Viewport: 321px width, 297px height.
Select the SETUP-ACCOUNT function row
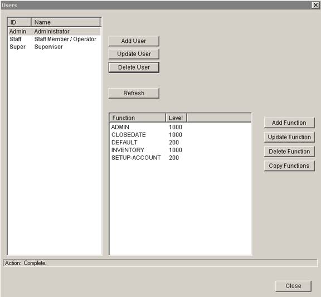click(180, 158)
